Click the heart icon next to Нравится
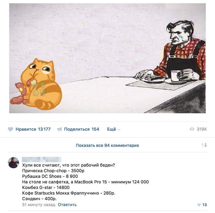Viewport: 215px width, 213px height. tap(10, 129)
